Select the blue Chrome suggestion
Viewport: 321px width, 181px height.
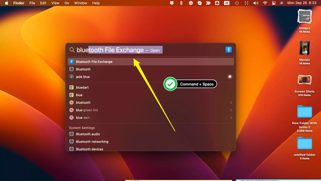(x=150, y=95)
